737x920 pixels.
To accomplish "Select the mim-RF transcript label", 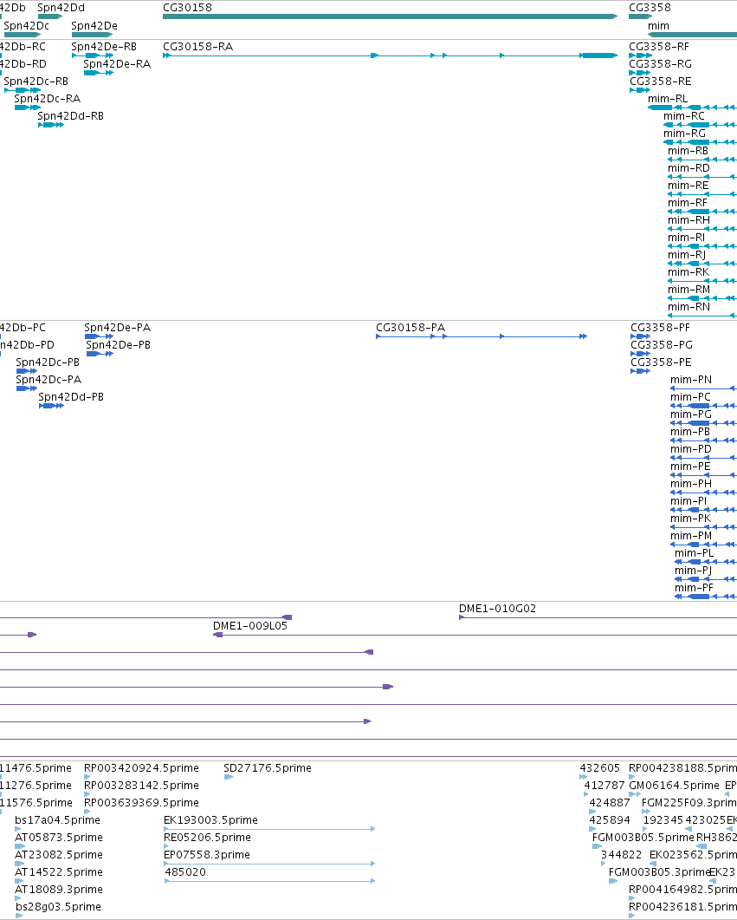I will (x=688, y=202).
